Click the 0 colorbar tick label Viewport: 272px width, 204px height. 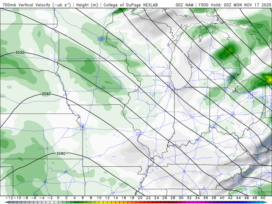click(58, 198)
